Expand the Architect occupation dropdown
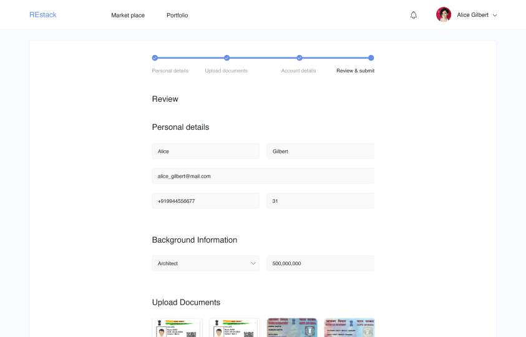The width and height of the screenshot is (526, 337). click(x=206, y=263)
